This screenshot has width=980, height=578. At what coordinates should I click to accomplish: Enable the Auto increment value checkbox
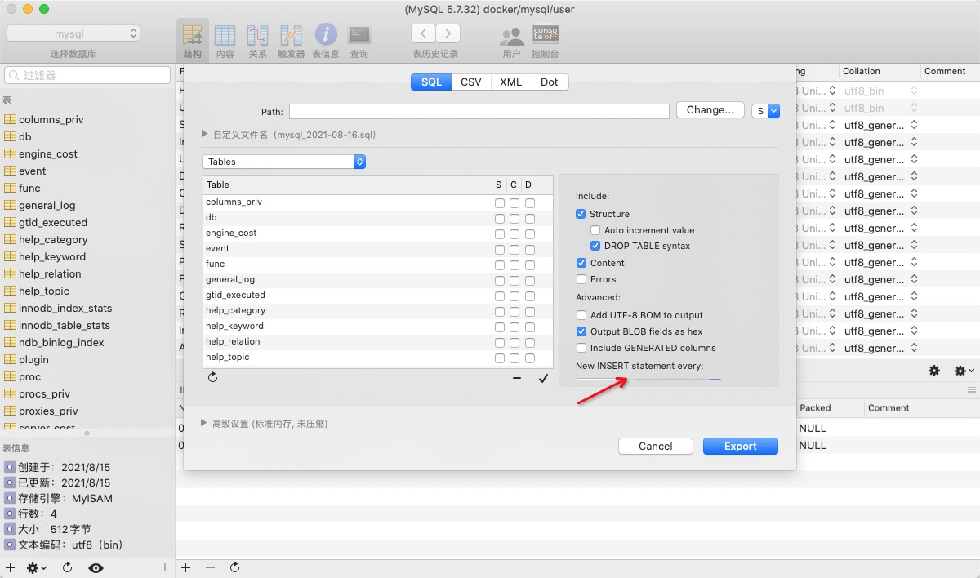pyautogui.click(x=595, y=230)
